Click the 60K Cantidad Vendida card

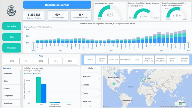[x=58, y=16]
